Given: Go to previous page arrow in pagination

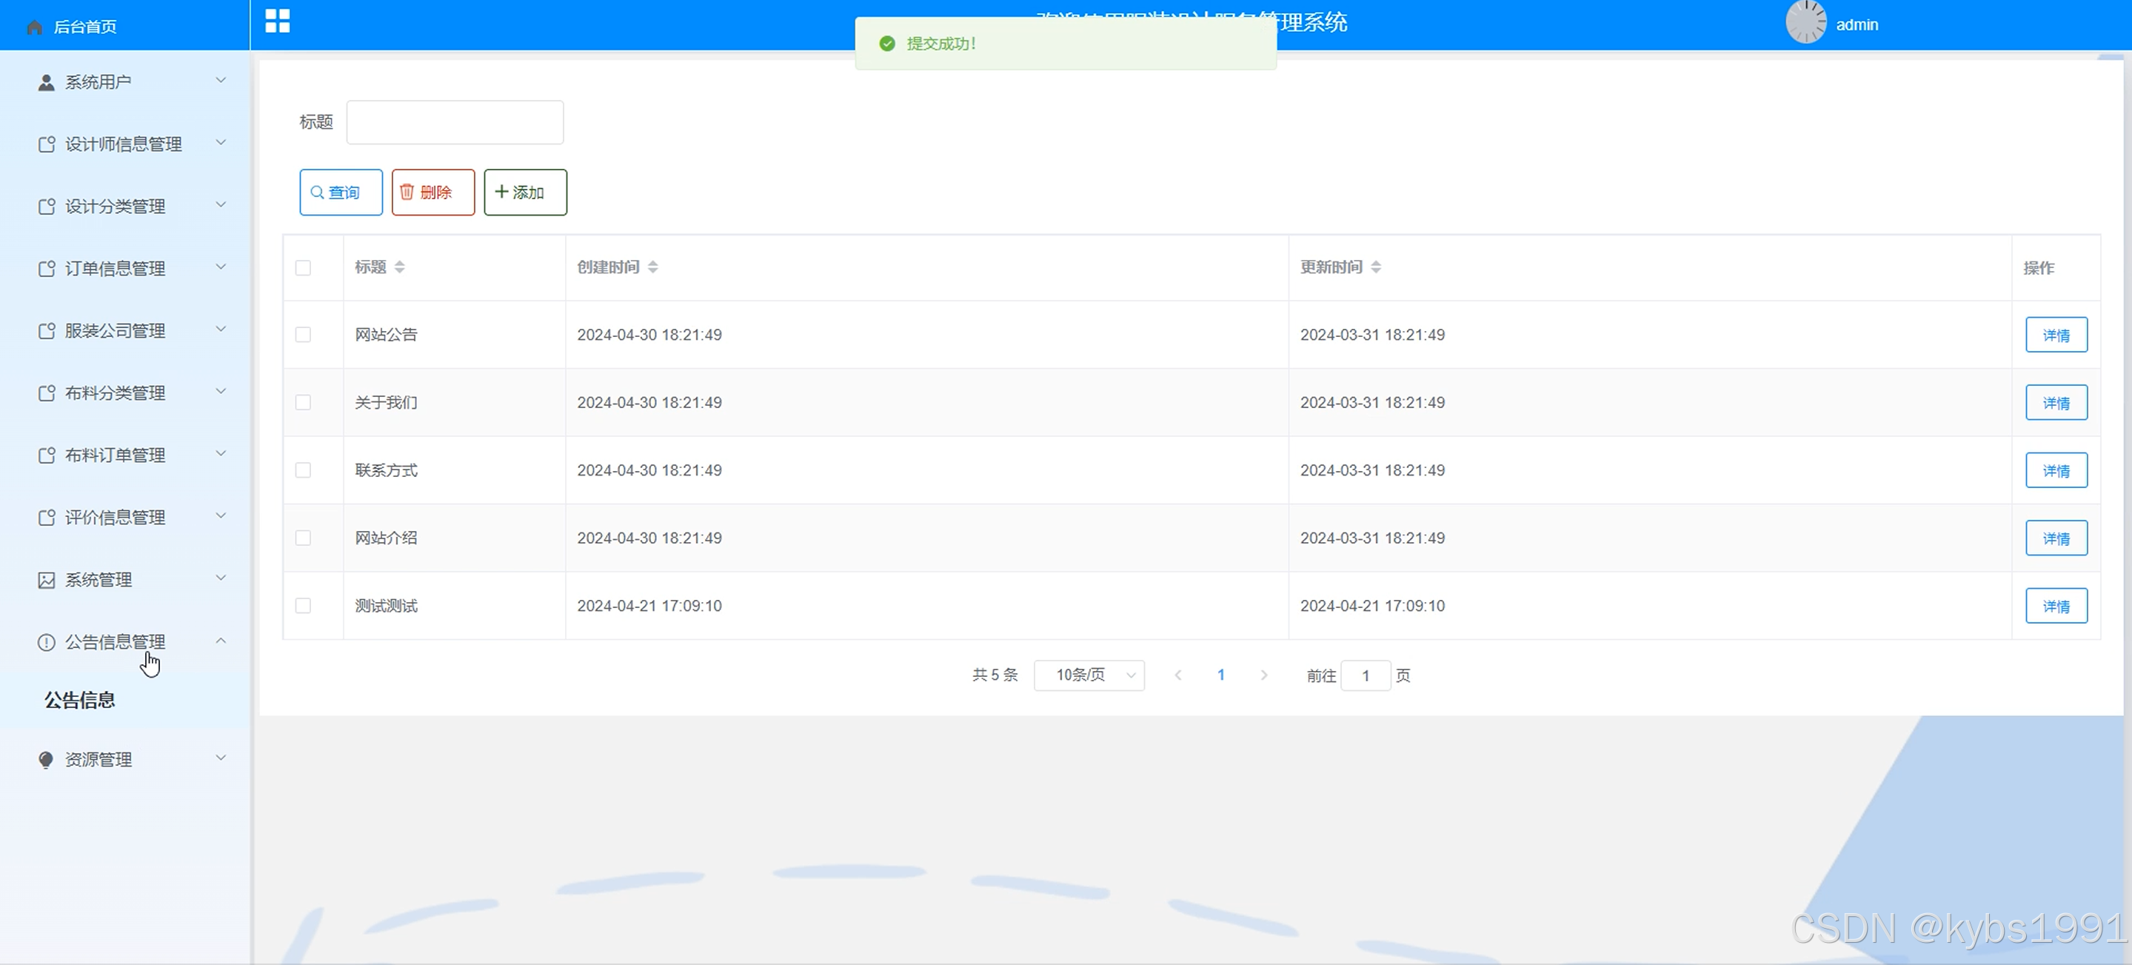Looking at the screenshot, I should 1177,675.
